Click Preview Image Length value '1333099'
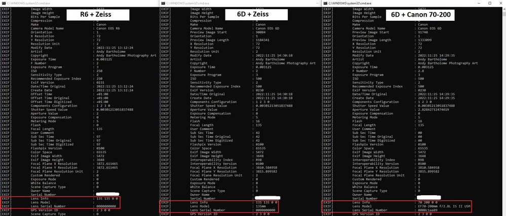This screenshot has height=216, width=506. [424, 40]
